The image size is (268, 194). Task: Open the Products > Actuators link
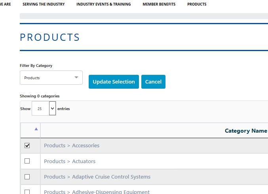[x=70, y=161]
